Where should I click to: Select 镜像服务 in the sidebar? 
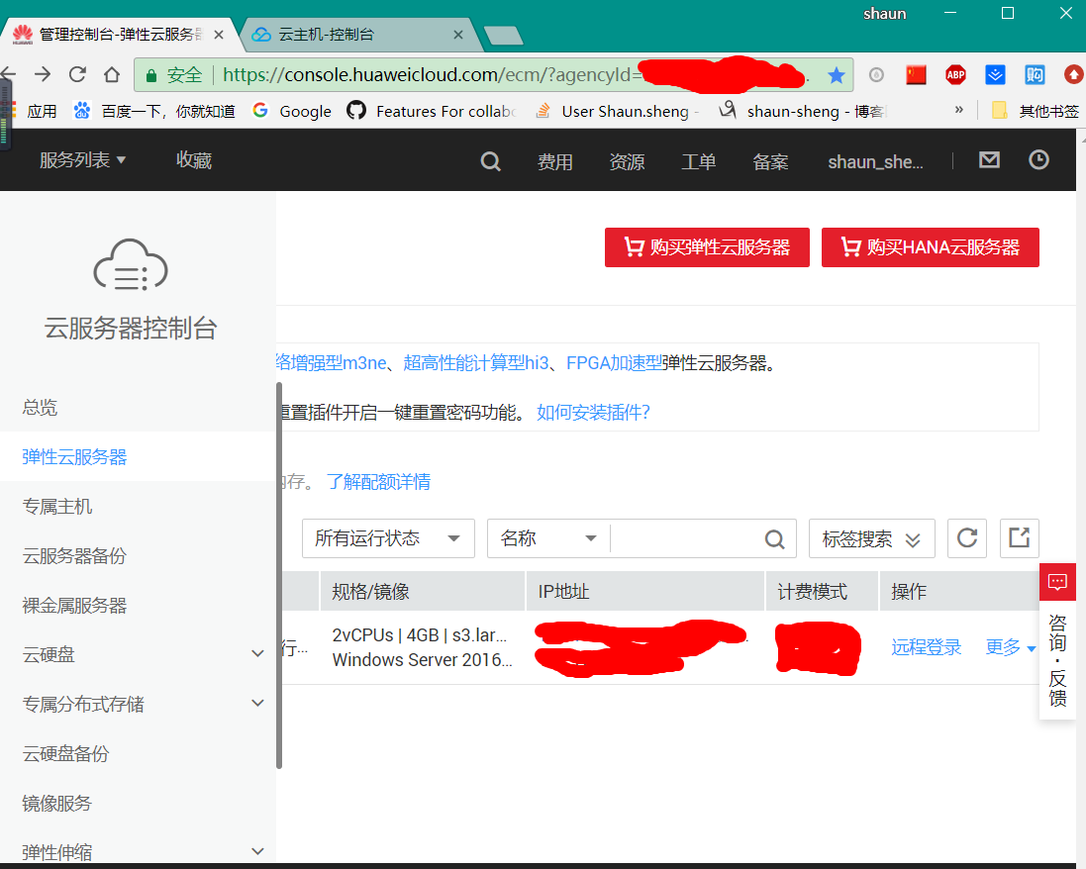(x=56, y=804)
